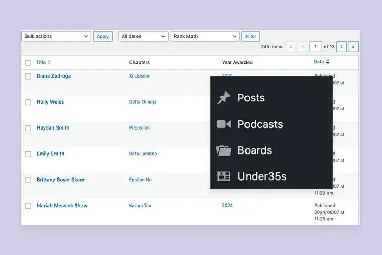Open the All dates dropdown
The image size is (382, 255).
(x=143, y=36)
